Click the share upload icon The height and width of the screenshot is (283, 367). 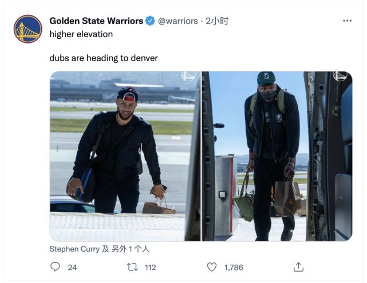[298, 267]
